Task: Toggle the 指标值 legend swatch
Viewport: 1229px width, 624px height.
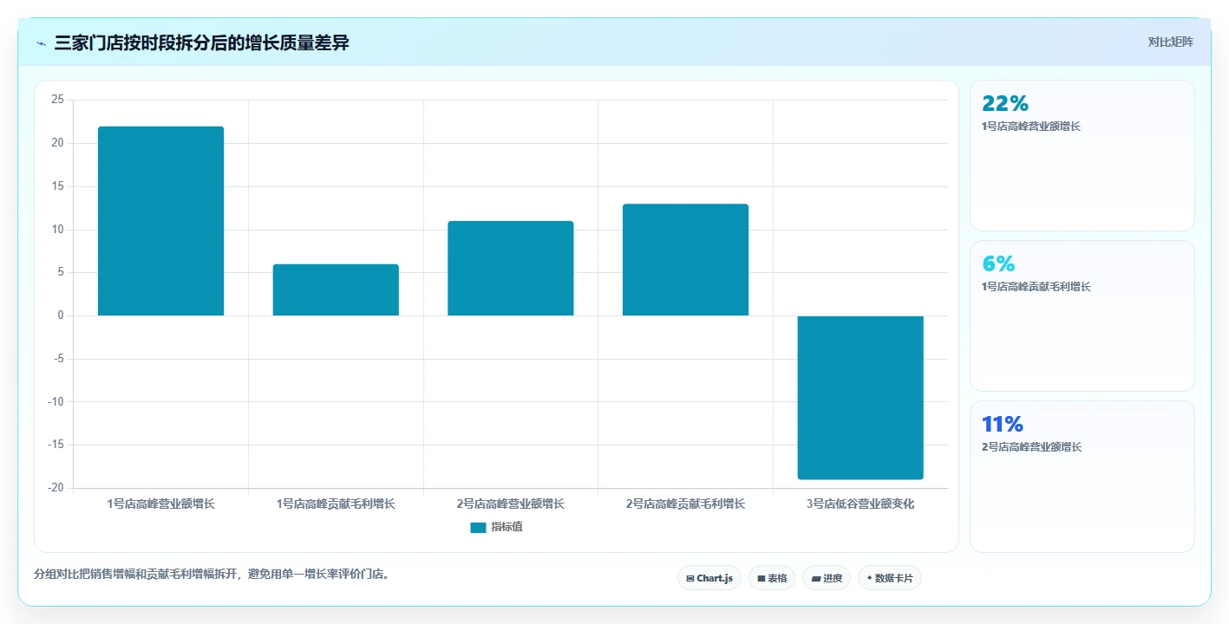Action: click(478, 527)
